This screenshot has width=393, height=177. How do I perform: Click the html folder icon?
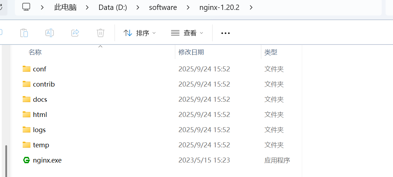pos(26,114)
